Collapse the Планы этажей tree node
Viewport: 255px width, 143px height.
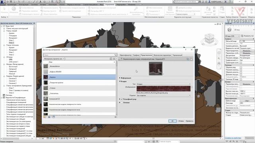[4, 31]
